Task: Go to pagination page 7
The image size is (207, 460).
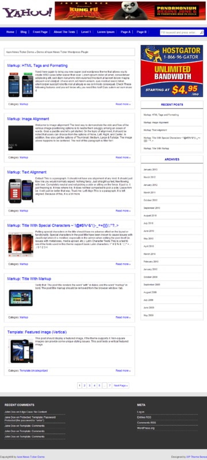Action: click(x=110, y=385)
